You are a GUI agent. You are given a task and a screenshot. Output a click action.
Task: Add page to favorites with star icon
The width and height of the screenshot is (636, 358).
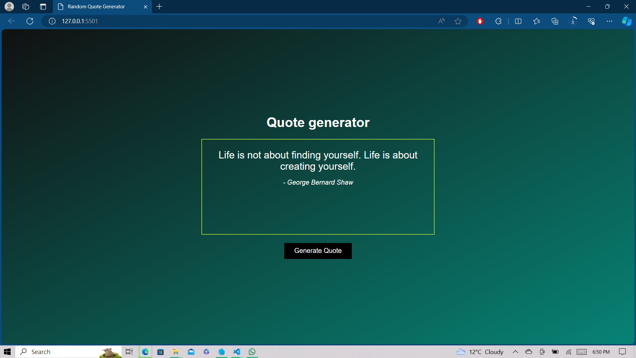[x=458, y=21]
